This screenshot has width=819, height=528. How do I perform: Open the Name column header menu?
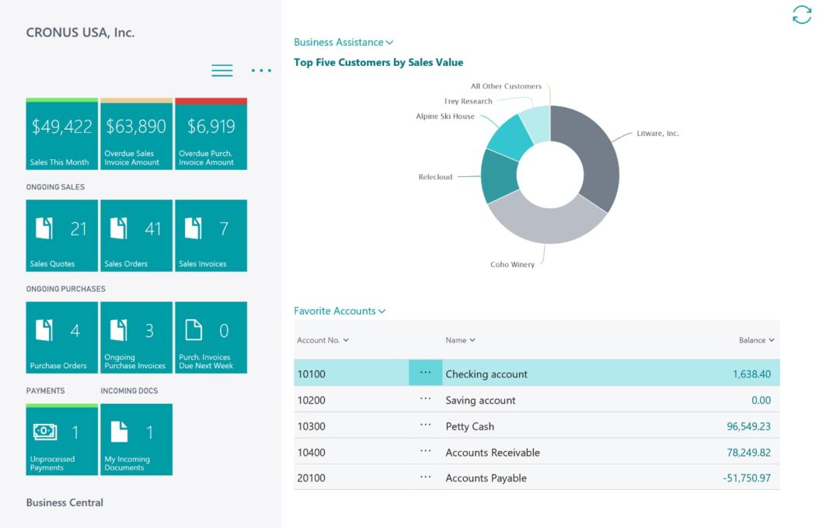tap(460, 340)
